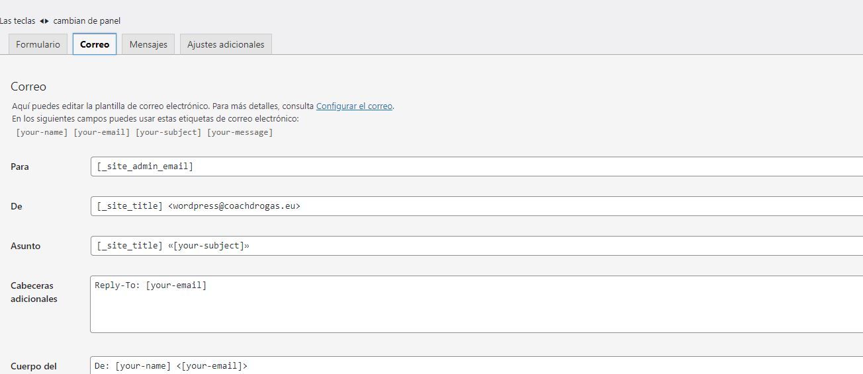Screen dimensions: 863x374
Task: Select the Correo tab
Action: click(95, 44)
